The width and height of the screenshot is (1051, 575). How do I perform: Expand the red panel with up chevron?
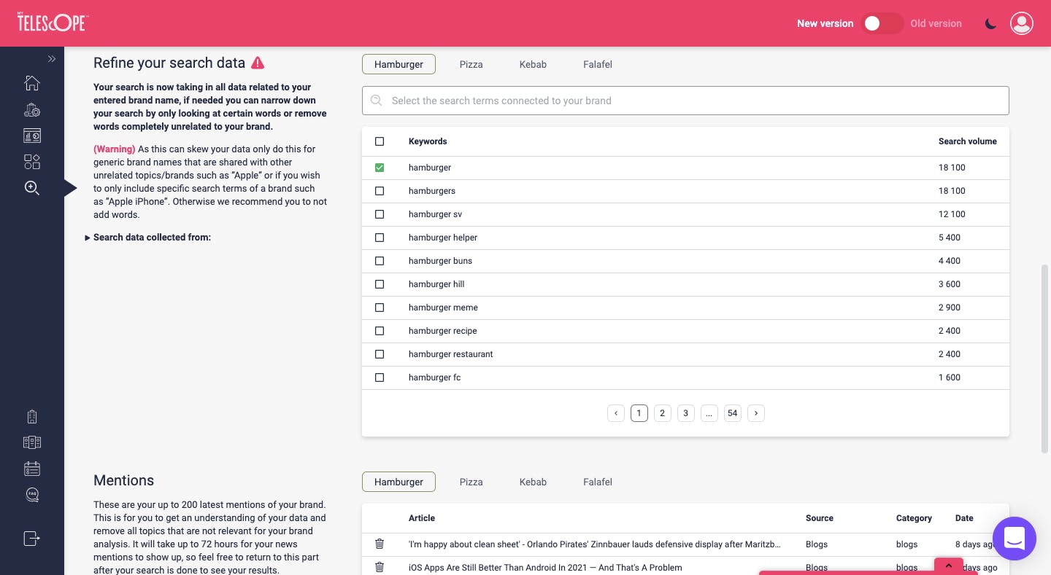pyautogui.click(x=949, y=566)
